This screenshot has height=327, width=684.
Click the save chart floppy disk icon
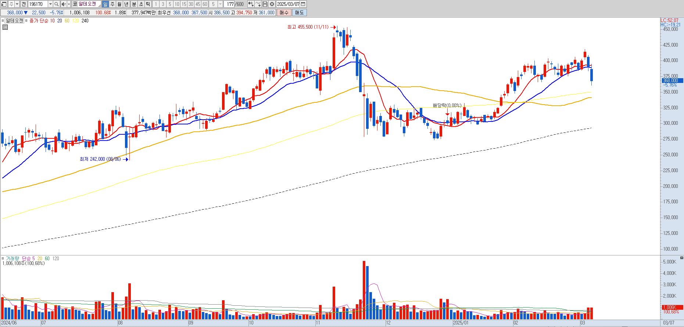(x=265, y=4)
